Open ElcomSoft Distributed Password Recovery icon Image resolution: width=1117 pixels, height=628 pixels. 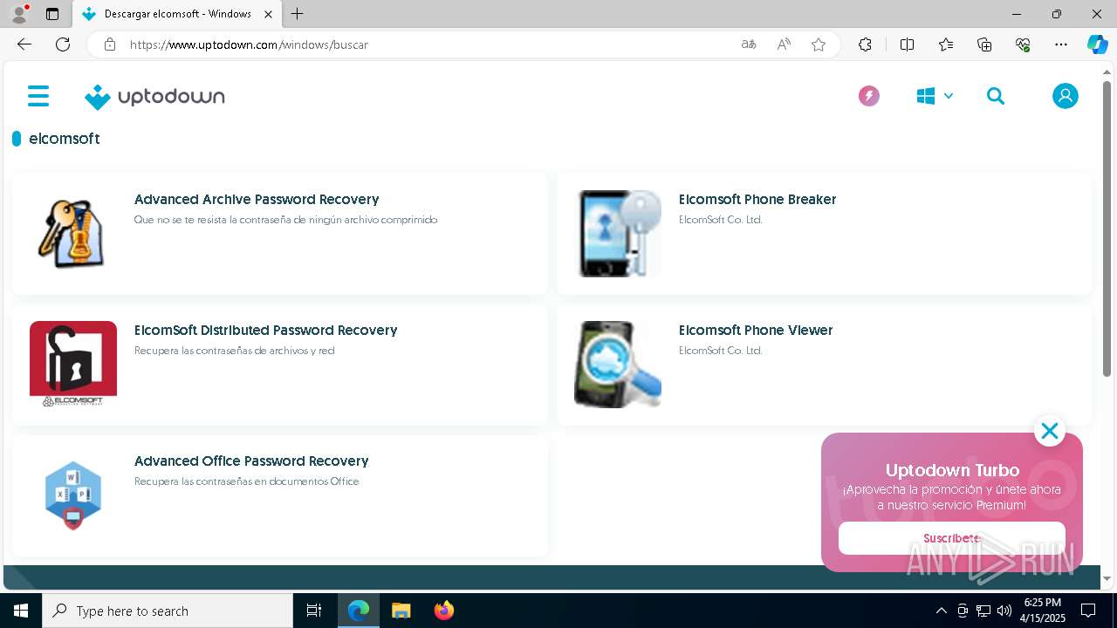(x=73, y=365)
